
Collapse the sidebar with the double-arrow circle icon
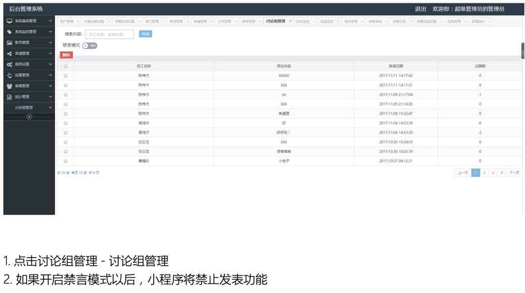click(x=29, y=117)
